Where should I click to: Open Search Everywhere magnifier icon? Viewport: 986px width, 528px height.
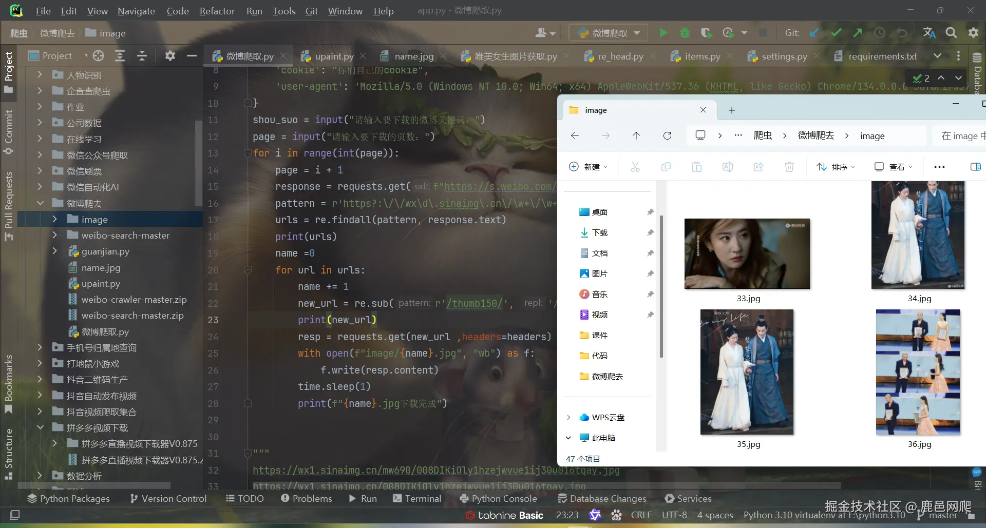[951, 33]
